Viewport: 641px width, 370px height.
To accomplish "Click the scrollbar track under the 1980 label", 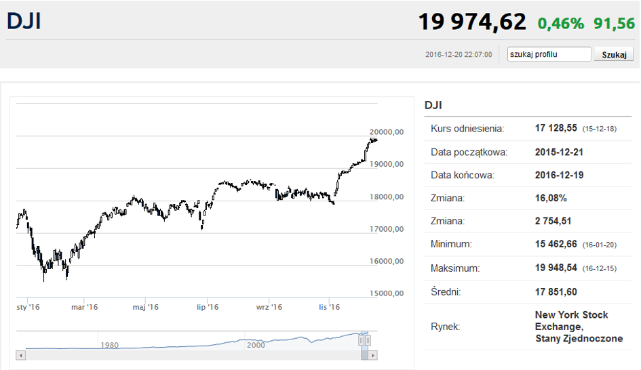I will point(110,355).
